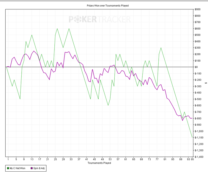Click the X axis tick label 65
The image size is (208, 174).
pos(134,159)
